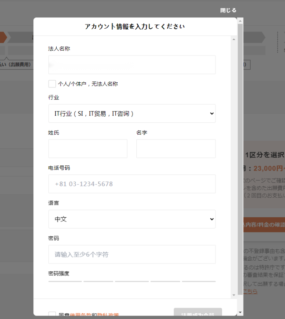285x319 pixels.
Task: Click the 姓氏 input field
Action: click(88, 149)
